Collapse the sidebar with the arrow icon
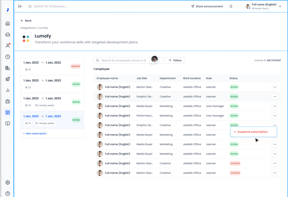The width and height of the screenshot is (288, 197). (20, 6)
